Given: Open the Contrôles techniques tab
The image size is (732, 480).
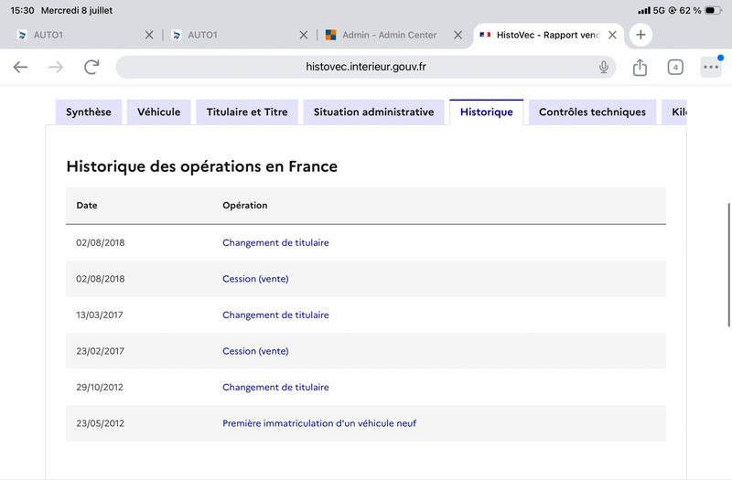Looking at the screenshot, I should pos(592,112).
